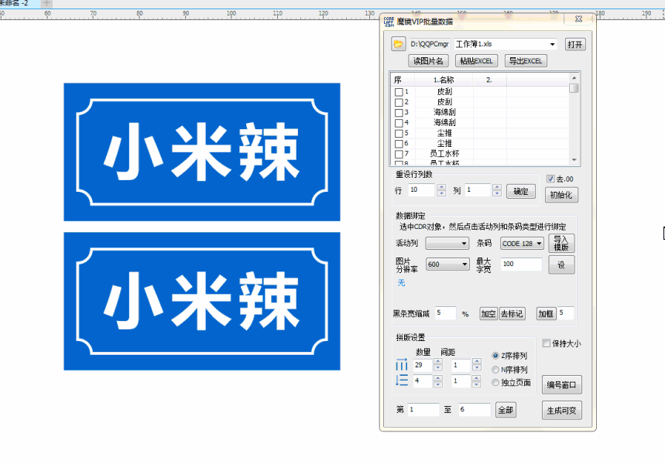This screenshot has width=665, height=464.
Task: Click the 读图片名 button
Action: (428, 61)
